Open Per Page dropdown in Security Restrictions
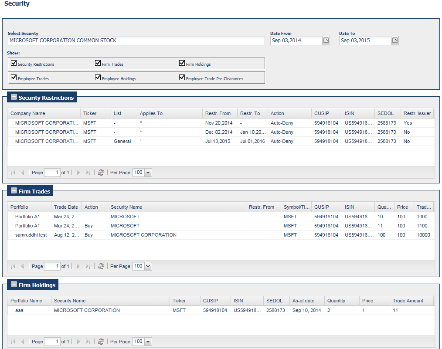Screen dimensions: 442x349 click(148, 173)
